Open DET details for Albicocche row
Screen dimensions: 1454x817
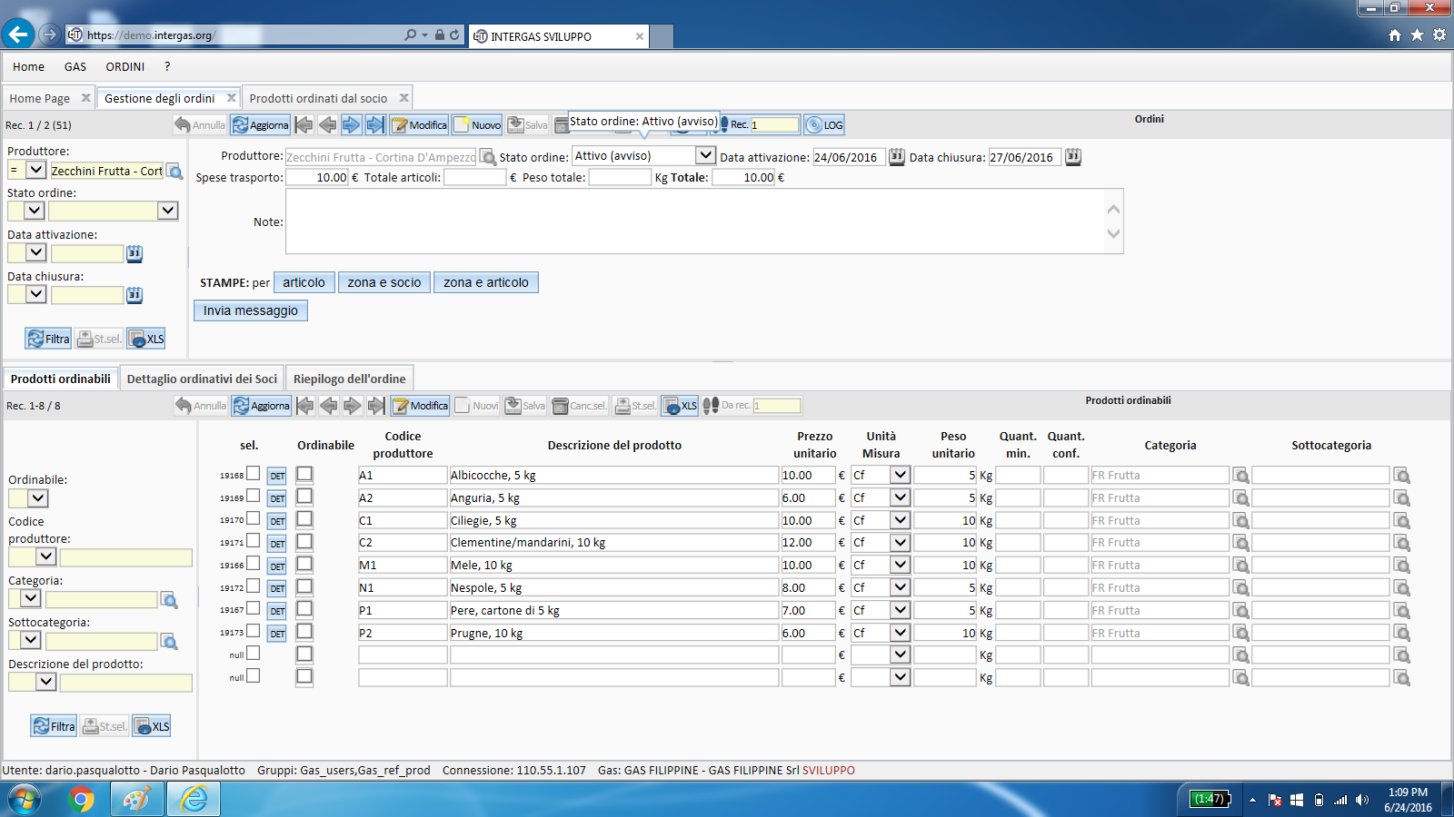(277, 476)
